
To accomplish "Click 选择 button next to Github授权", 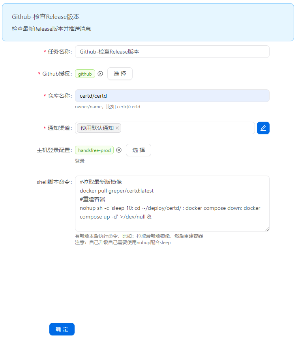I will pos(120,74).
